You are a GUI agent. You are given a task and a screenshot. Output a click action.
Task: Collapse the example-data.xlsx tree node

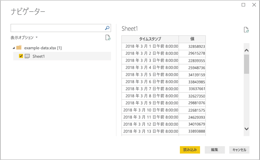click(13, 48)
